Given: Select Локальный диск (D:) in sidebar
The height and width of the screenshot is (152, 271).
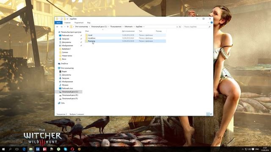Looking at the screenshot, I should (70, 95).
